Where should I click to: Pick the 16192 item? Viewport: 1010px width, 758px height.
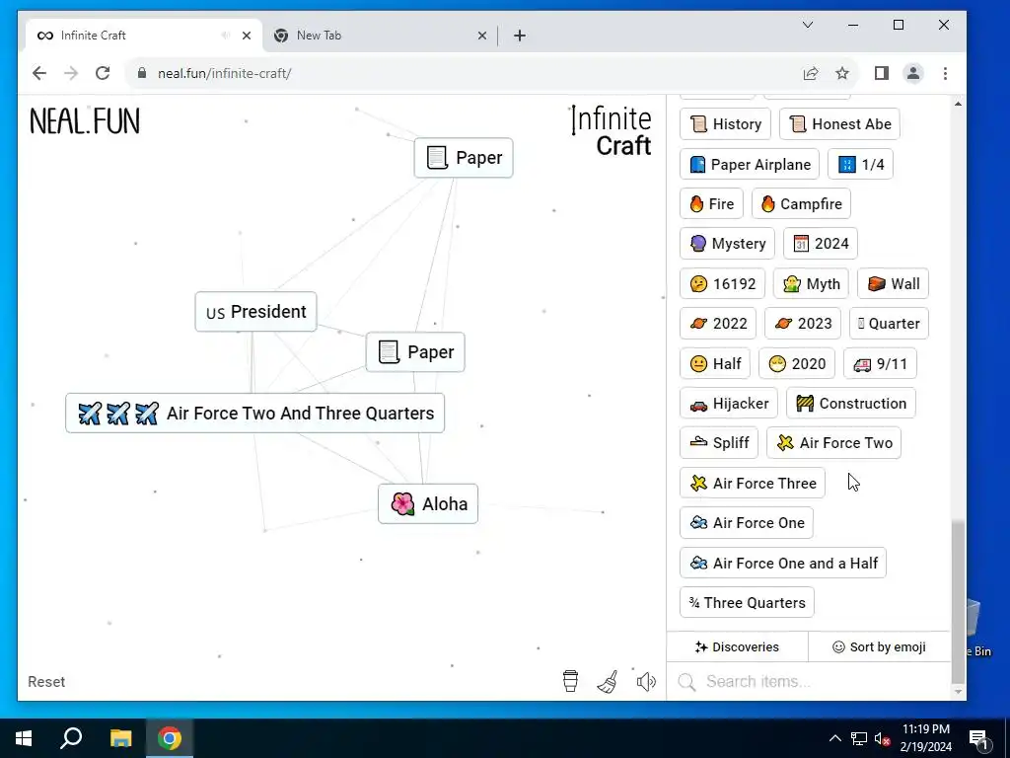tap(723, 283)
